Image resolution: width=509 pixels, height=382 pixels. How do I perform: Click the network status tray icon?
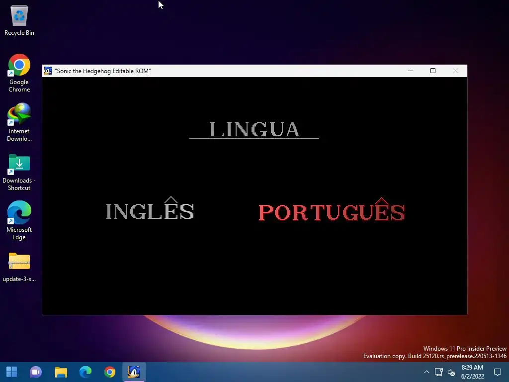click(x=439, y=372)
